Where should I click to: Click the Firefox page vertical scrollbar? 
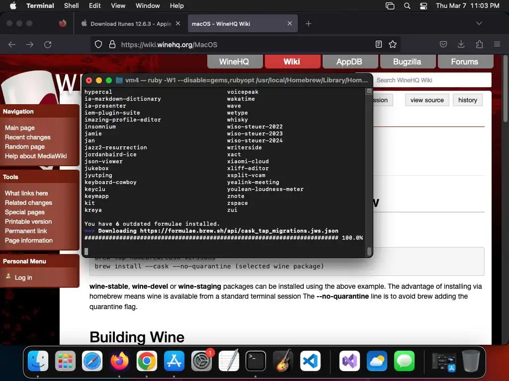tap(505, 89)
